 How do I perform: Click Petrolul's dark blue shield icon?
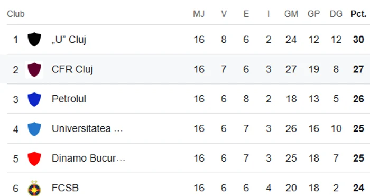[34, 99]
